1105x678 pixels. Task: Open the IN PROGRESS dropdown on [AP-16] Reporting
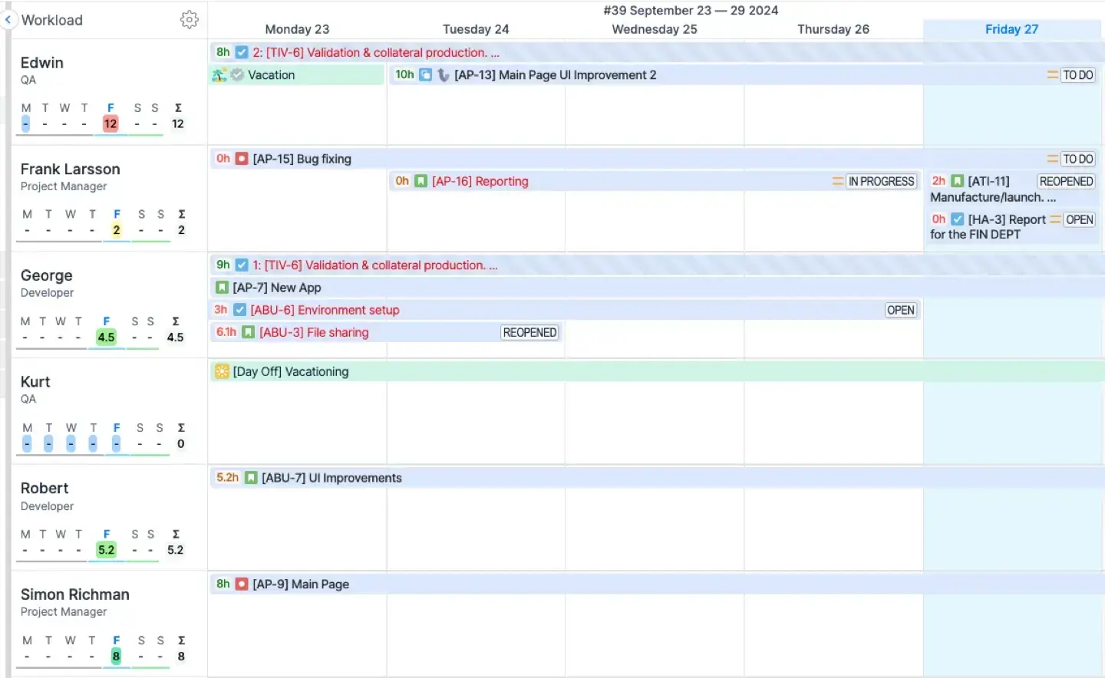(x=881, y=181)
